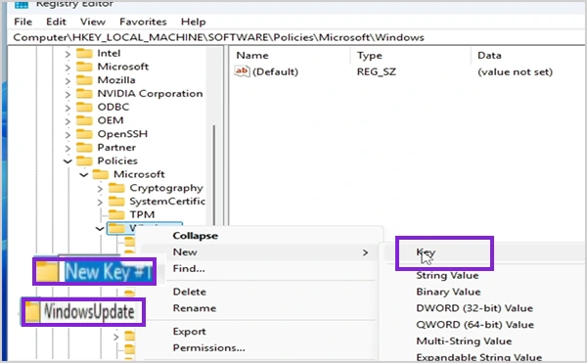Select the NVIDIA Corporation folder icon

pyautogui.click(x=84, y=94)
